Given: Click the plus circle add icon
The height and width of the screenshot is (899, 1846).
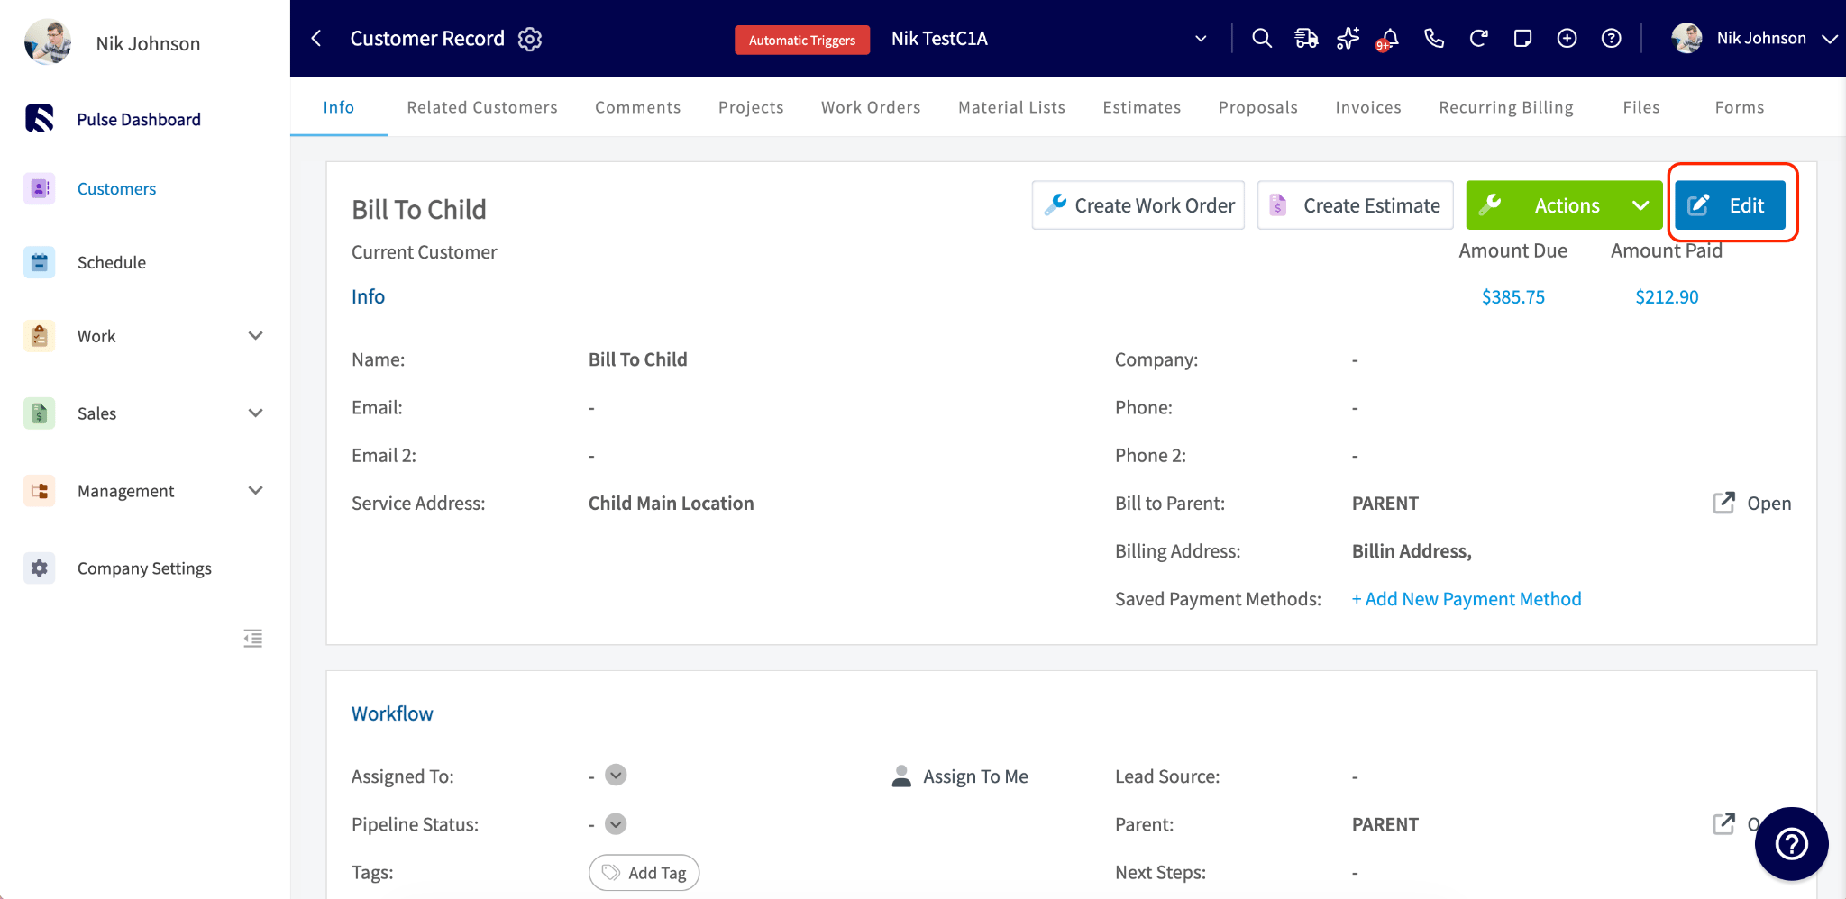Looking at the screenshot, I should [x=1567, y=38].
